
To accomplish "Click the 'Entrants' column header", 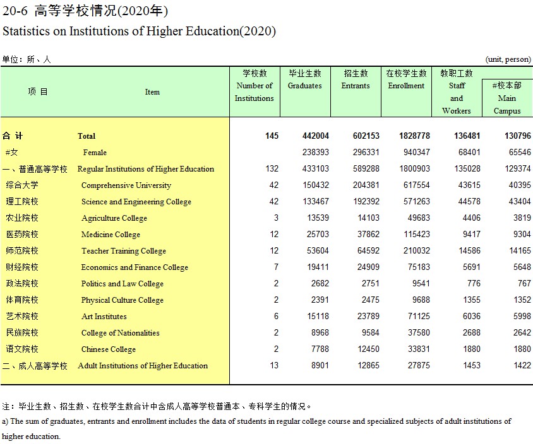I will pyautogui.click(x=356, y=91).
